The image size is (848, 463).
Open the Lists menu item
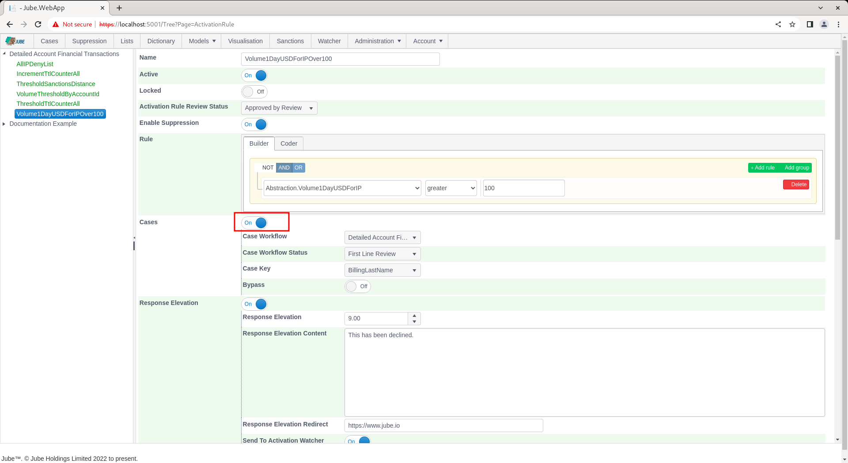127,41
